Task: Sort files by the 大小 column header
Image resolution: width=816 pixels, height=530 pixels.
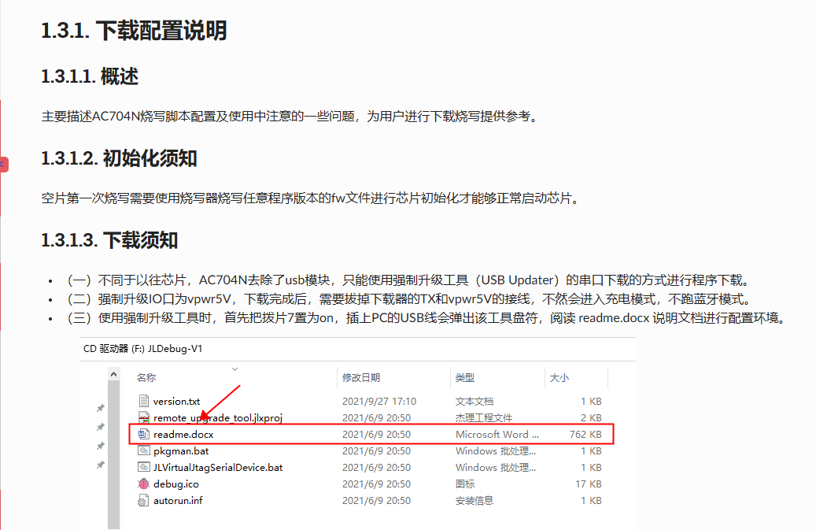Action: tap(559, 377)
